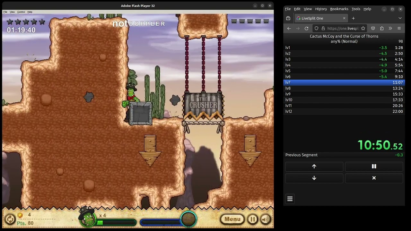Open the Tools menu in Firefox

click(x=356, y=9)
